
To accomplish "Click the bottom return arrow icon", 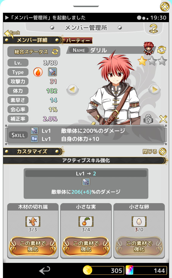I will [x=45, y=270].
